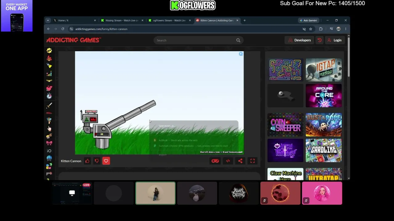Open the New games sidebar icon
Image resolution: width=394 pixels, height=221 pixels.
49,51
